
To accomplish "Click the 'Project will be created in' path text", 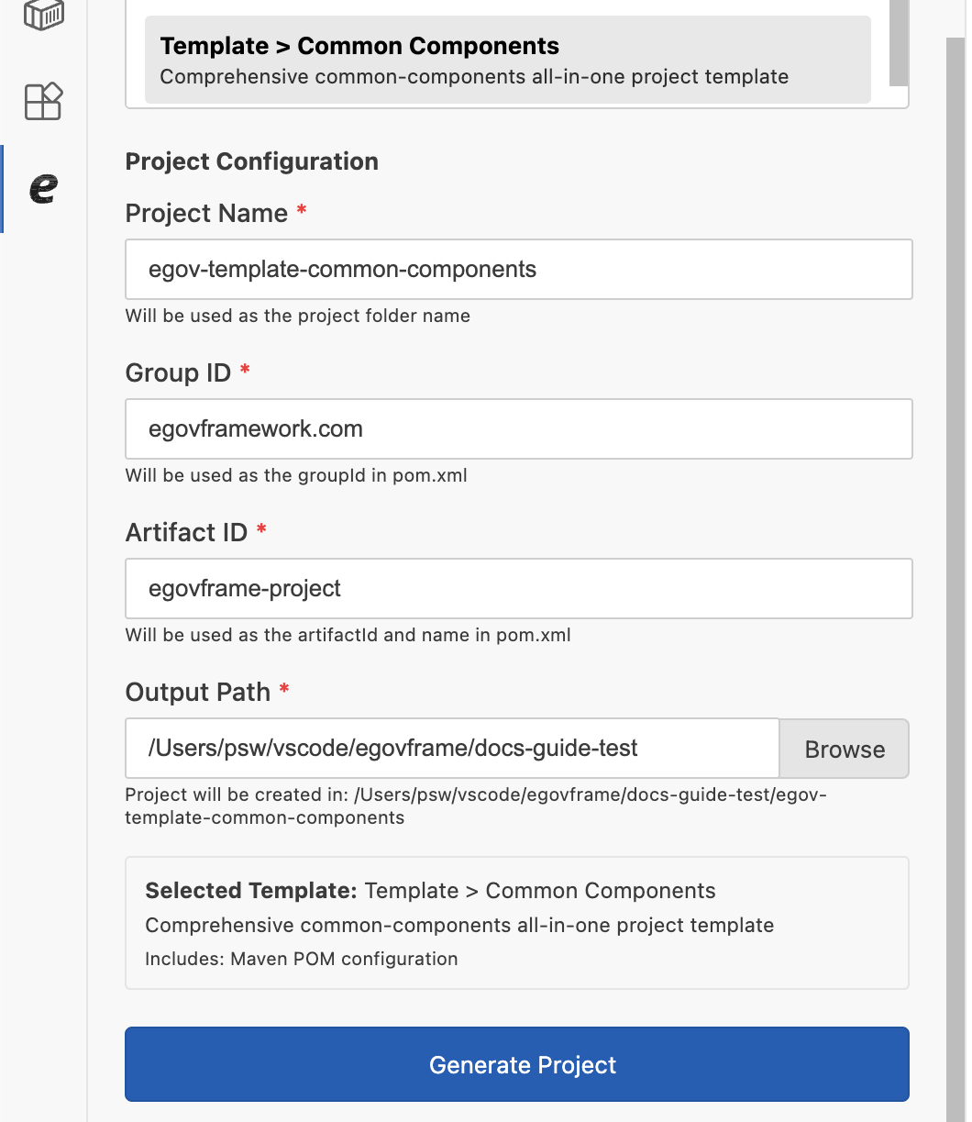I will (x=475, y=805).
